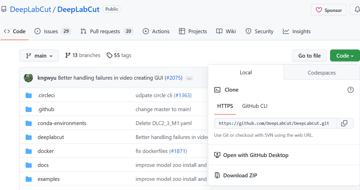Click the Sponsor button
The image size is (360, 190).
(x=329, y=10)
